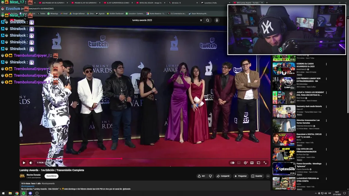Click the Preguntar button
349x196 pixels.
(x=240, y=176)
